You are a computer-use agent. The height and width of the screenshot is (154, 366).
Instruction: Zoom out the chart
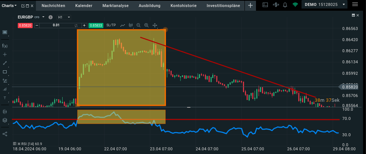click(x=139, y=25)
